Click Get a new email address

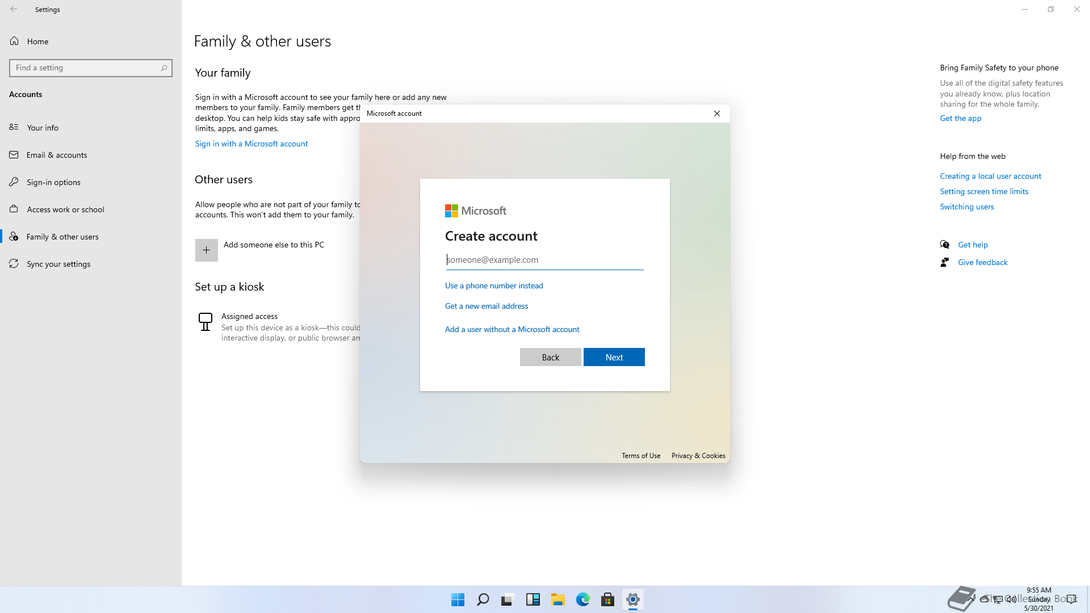487,306
